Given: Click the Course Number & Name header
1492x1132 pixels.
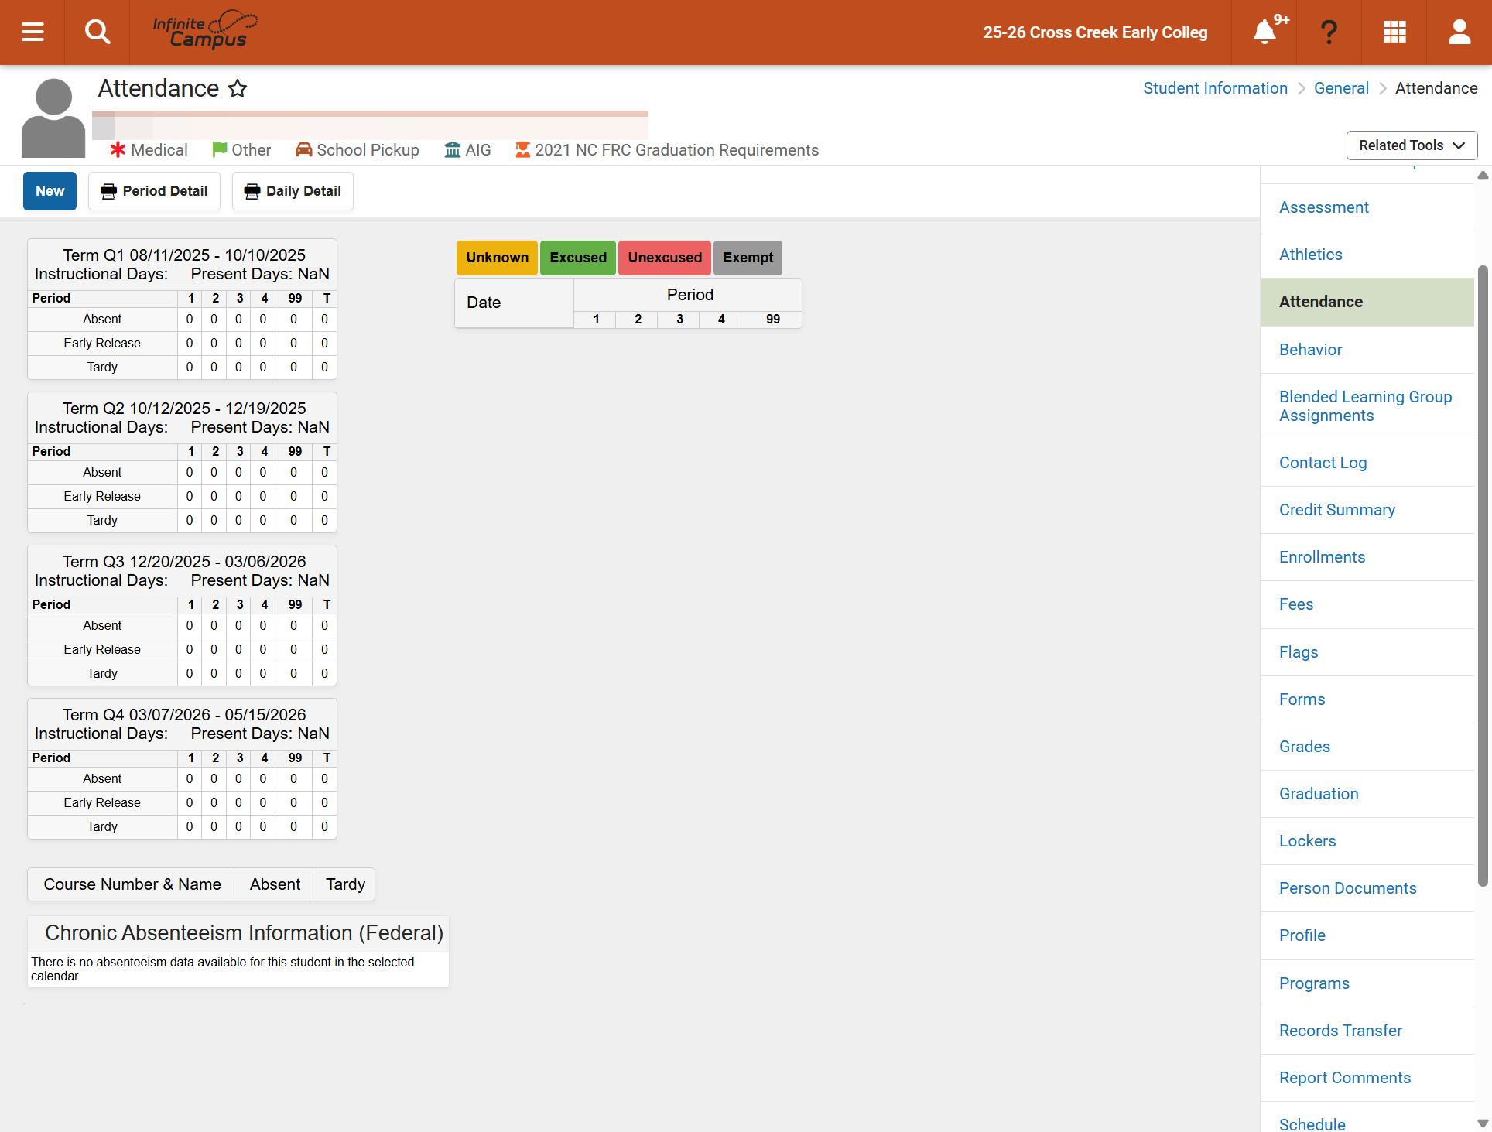Looking at the screenshot, I should tap(132, 884).
